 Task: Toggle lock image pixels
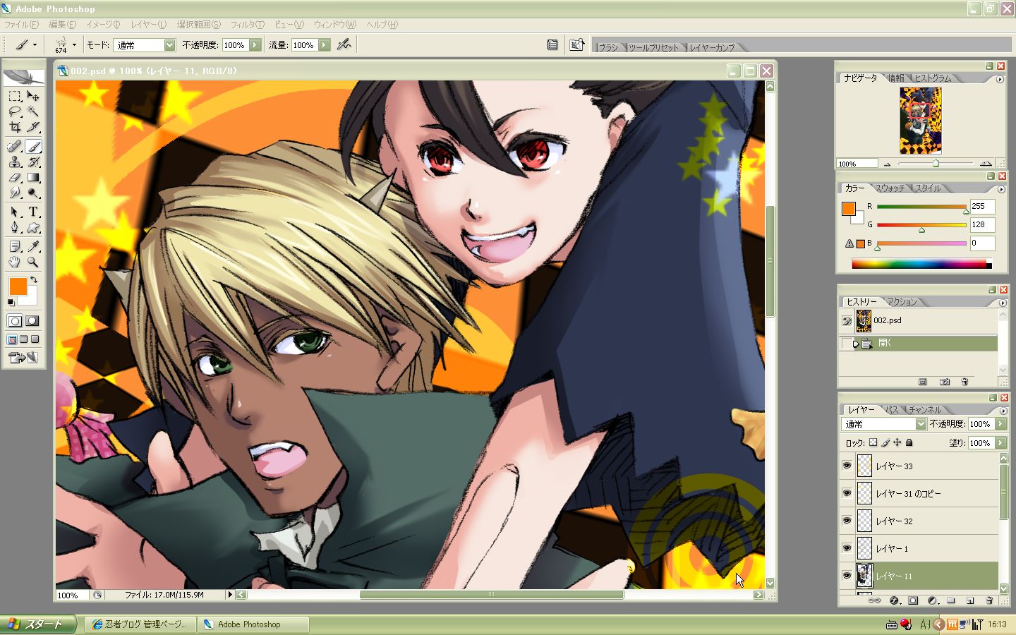point(885,443)
